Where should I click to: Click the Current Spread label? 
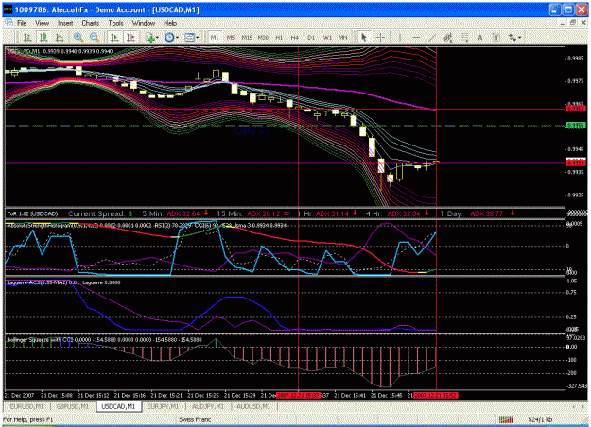click(x=96, y=213)
